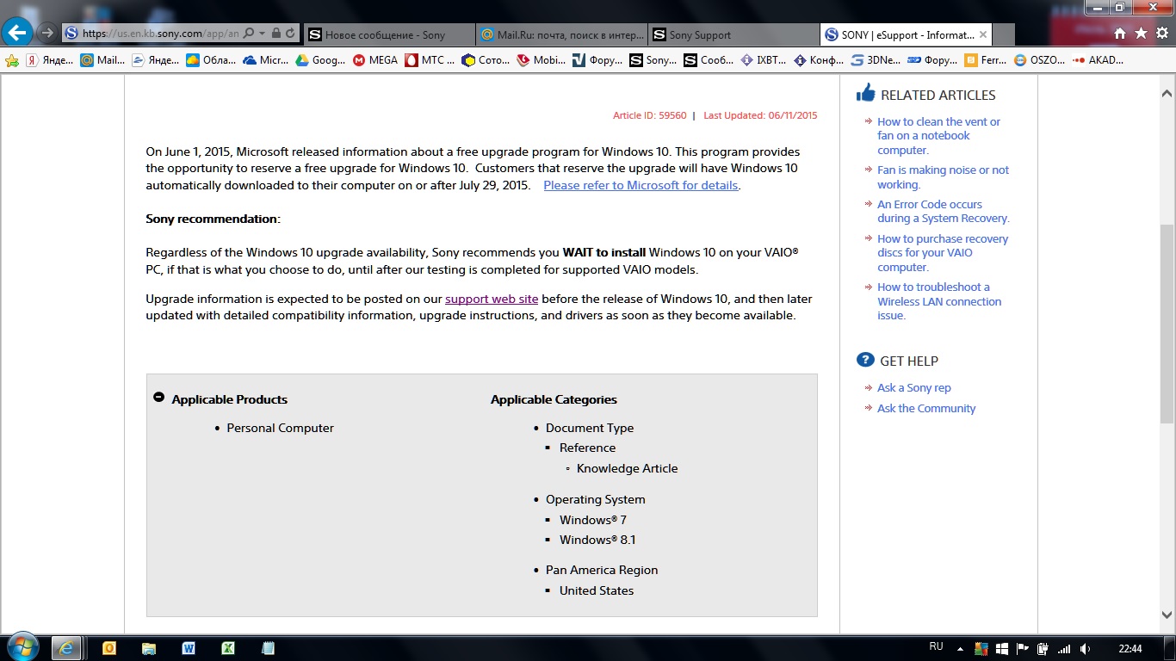Open the Tools gear icon
1176x661 pixels.
(x=1161, y=34)
